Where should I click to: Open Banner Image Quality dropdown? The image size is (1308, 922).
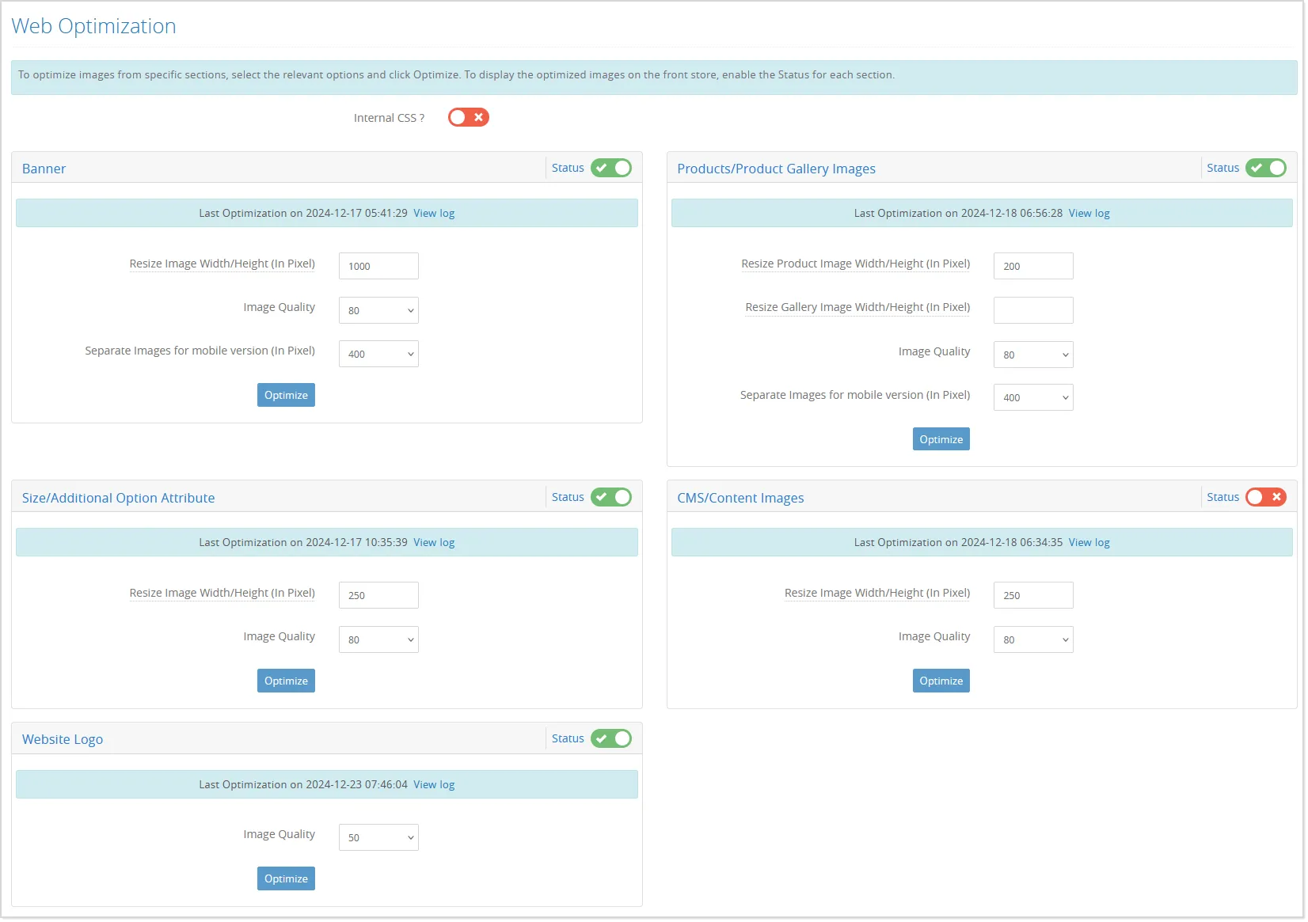tap(378, 310)
